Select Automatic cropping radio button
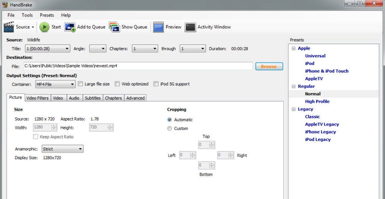Screen dimensions: 385x199 coord(169,120)
